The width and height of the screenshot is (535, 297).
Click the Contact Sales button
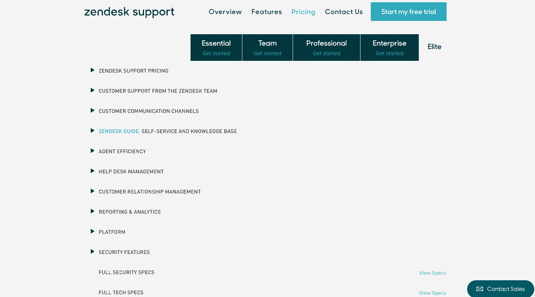click(501, 289)
